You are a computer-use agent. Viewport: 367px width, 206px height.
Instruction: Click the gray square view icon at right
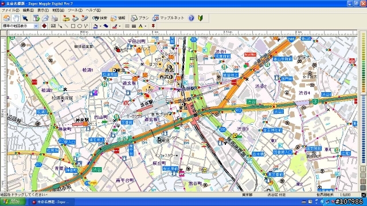[363, 187]
